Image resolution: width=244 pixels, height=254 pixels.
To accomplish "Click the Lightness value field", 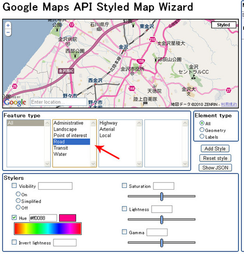I will point(162,209).
